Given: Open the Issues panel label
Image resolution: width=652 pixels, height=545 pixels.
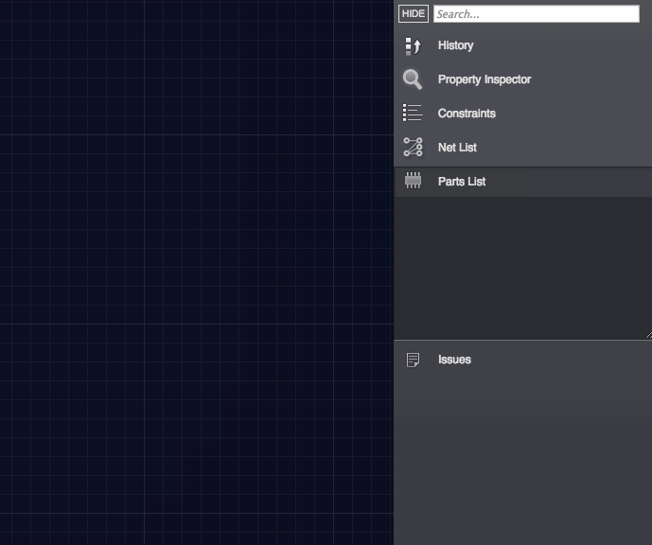Looking at the screenshot, I should click(x=454, y=360).
